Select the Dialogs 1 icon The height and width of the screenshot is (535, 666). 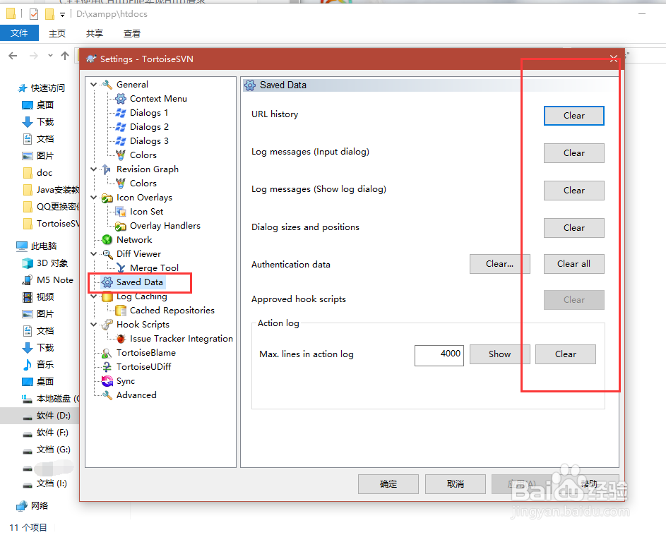121,113
